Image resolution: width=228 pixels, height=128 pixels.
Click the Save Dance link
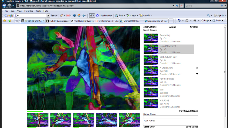coord(192,127)
